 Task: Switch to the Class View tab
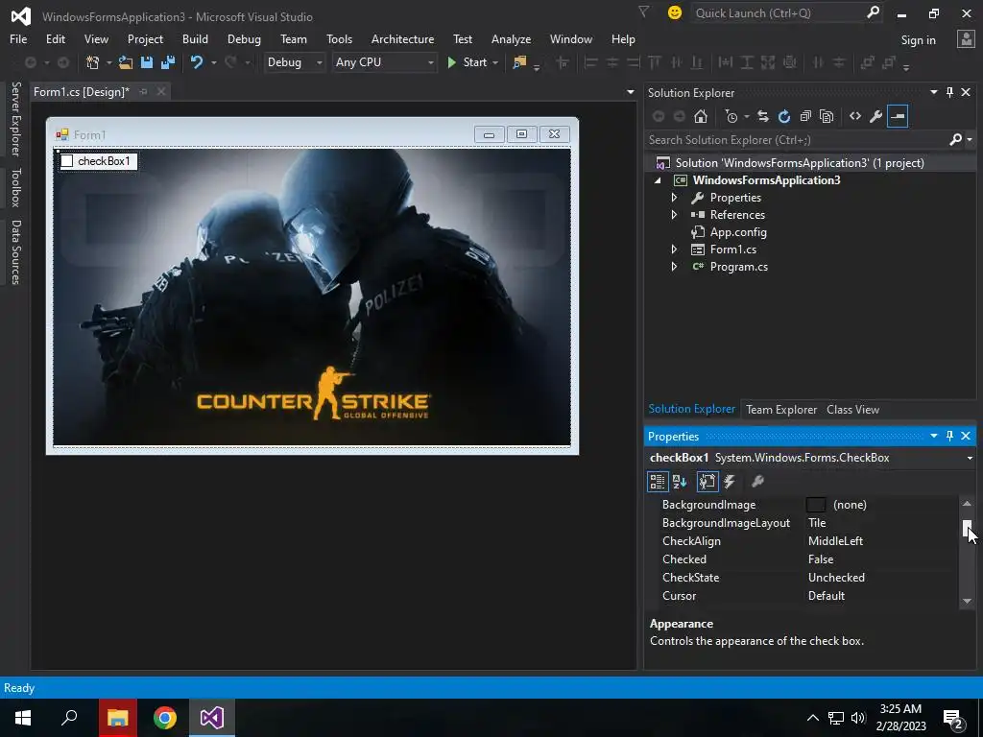pyautogui.click(x=852, y=409)
